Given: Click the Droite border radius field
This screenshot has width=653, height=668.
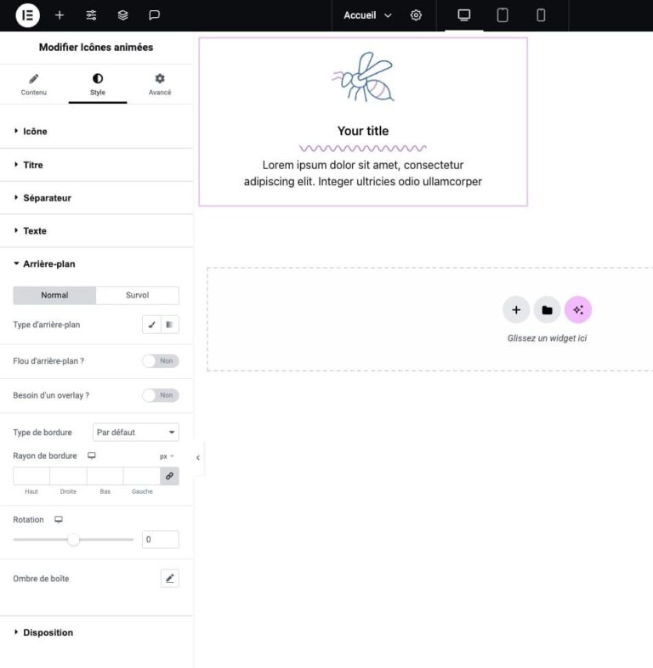Looking at the screenshot, I should 68,476.
